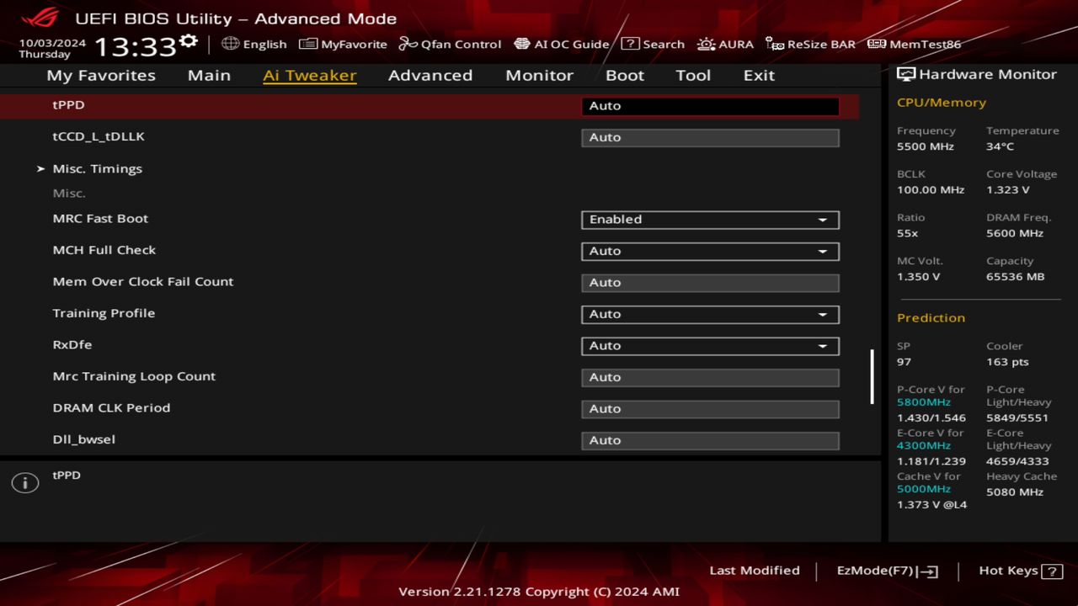Viewport: 1078px width, 606px height.
Task: Open the Monitor tab
Action: (x=539, y=75)
